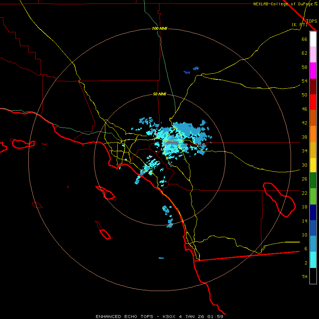Click the legend value '26'
Image resolution: width=319 pixels, height=319 pixels.
pyautogui.click(x=304, y=179)
